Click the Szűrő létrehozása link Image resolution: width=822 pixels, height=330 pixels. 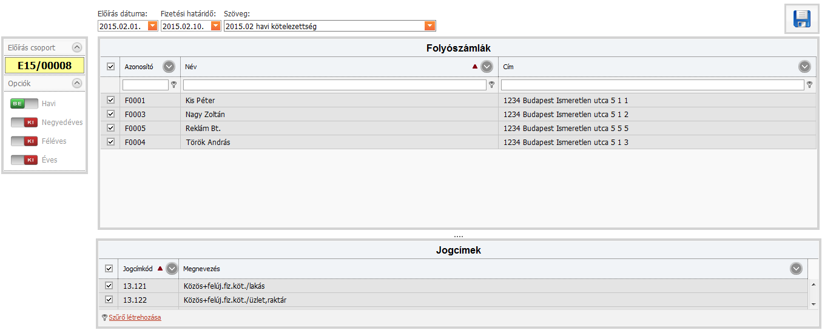[135, 317]
